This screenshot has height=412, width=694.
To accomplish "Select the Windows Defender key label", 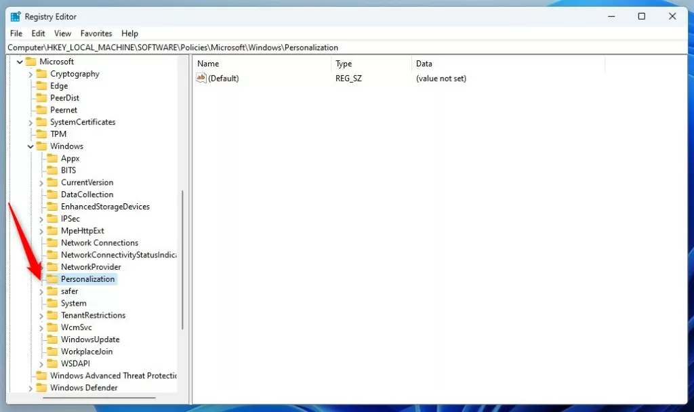I will point(83,388).
